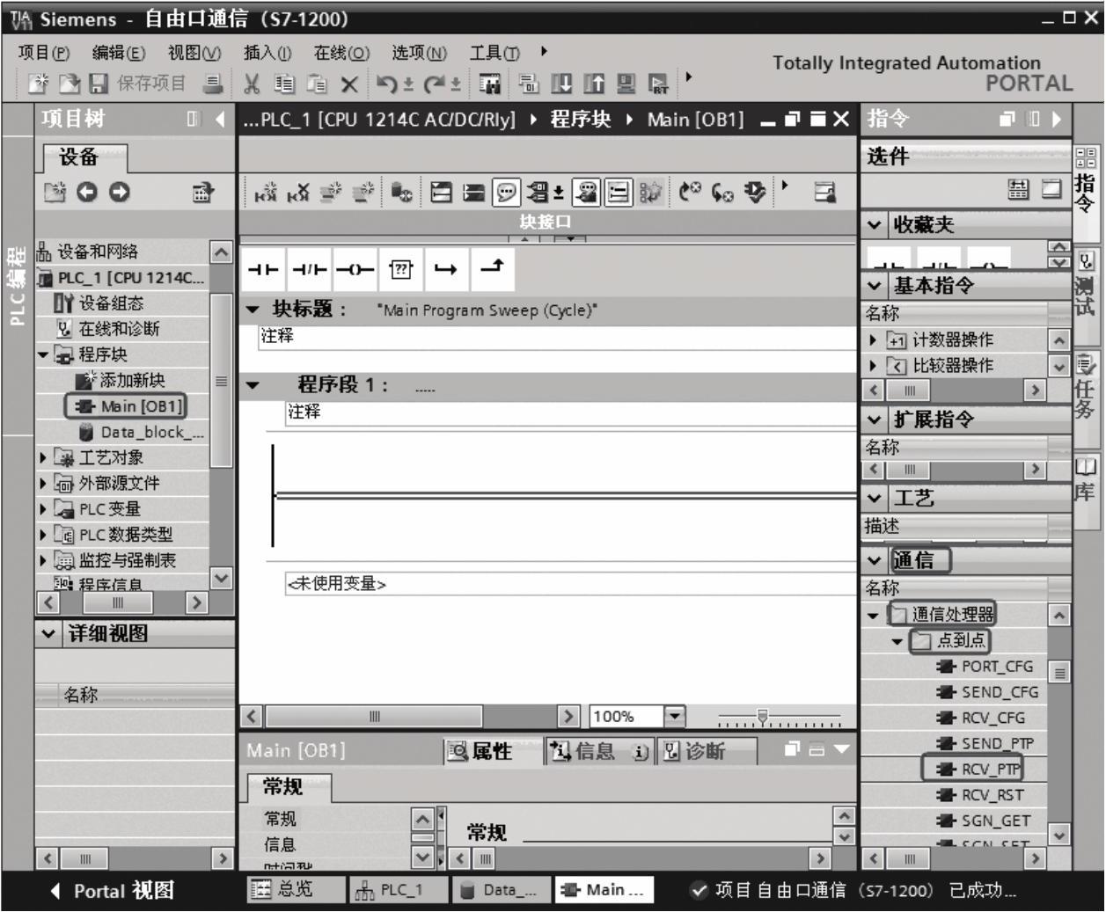Click the insert network icon in editor toolbar
Viewport: 1106px width, 912px height.
[264, 192]
